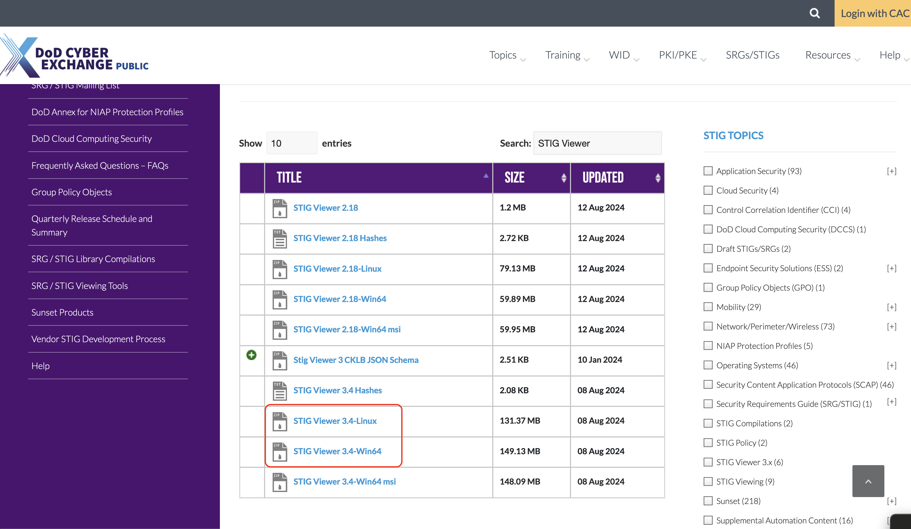The height and width of the screenshot is (529, 911).
Task: Click the STIG Viewer 3.4-Win64 download icon
Action: (x=280, y=452)
